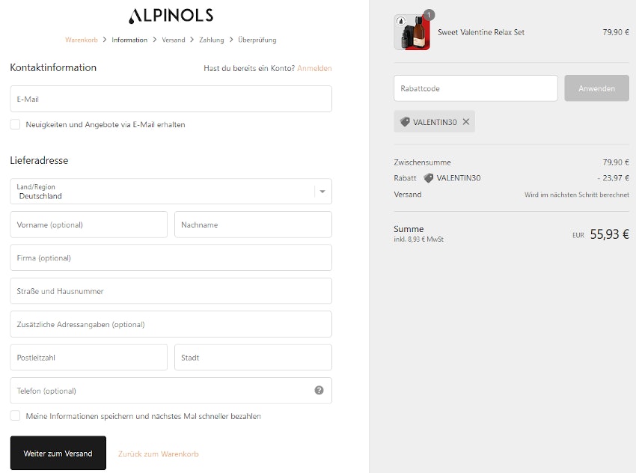Click the Zurück zum Warenkorb link

159,454
